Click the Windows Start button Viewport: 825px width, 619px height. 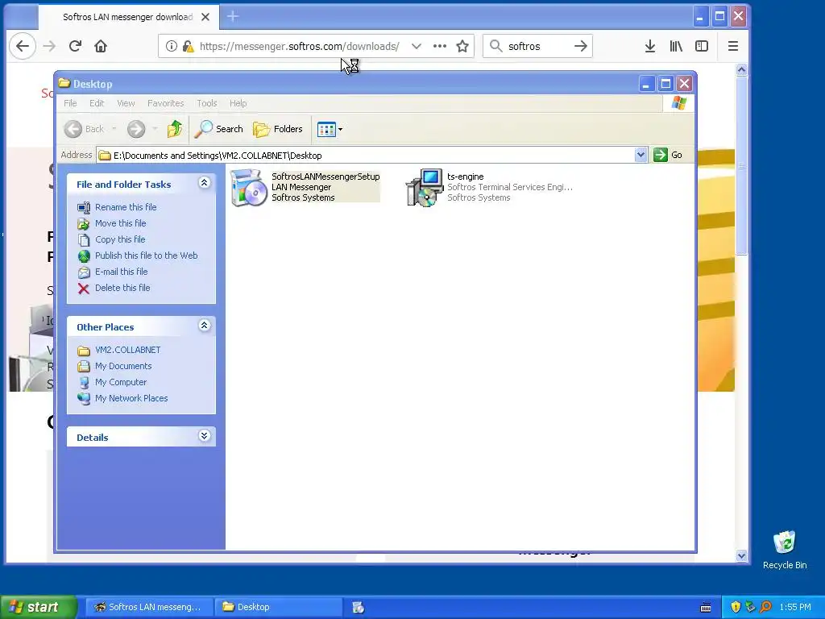39,607
